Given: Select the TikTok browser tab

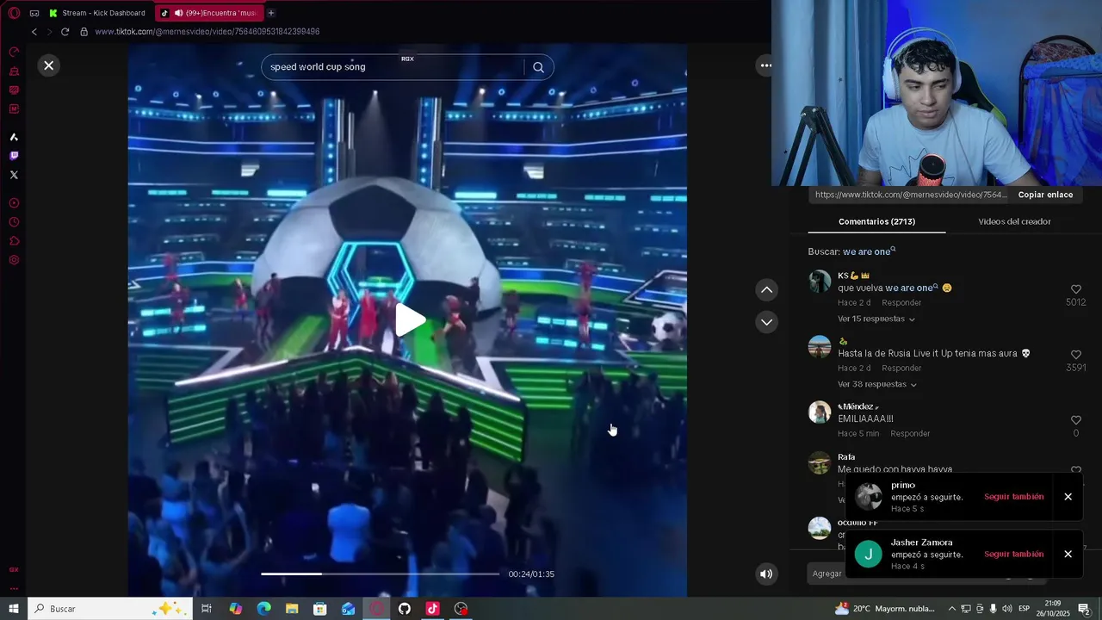Looking at the screenshot, I should coord(209,13).
